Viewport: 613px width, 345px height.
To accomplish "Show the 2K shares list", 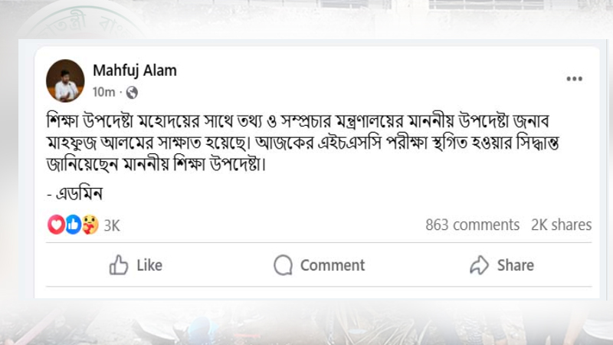I will pyautogui.click(x=561, y=225).
